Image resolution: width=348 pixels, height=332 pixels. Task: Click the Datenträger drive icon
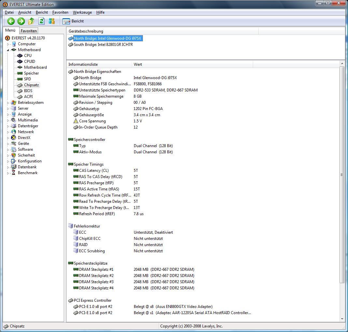point(14,126)
